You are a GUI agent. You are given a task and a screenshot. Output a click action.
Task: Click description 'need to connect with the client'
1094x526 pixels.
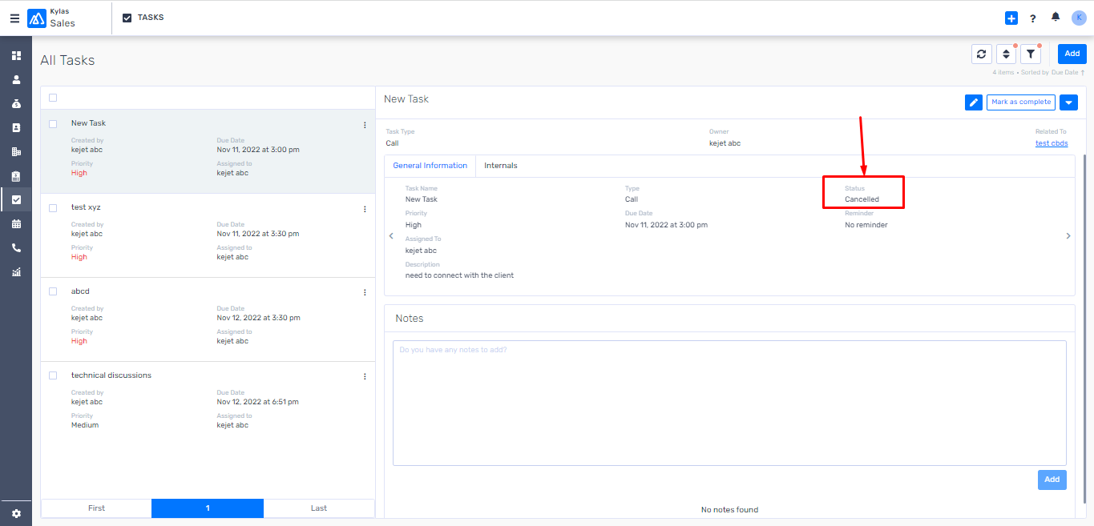459,275
